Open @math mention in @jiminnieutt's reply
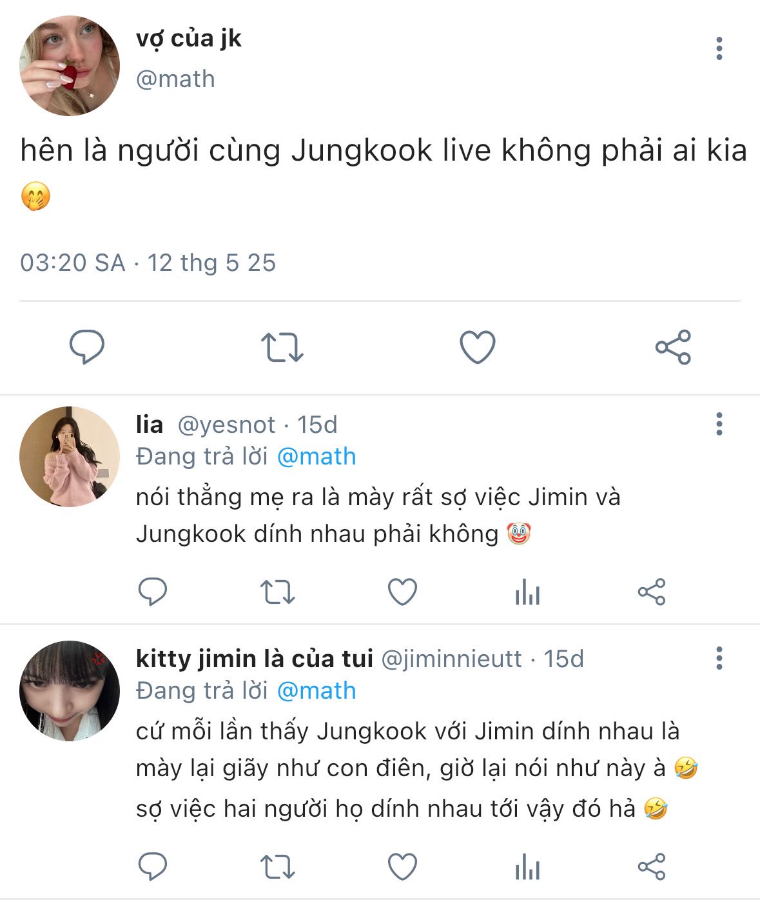The width and height of the screenshot is (760, 900). coord(317,691)
